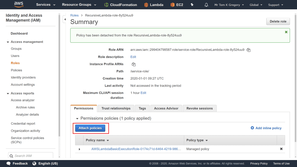Dismiss the policy detached success banner
297x167 pixels.
(286, 32)
